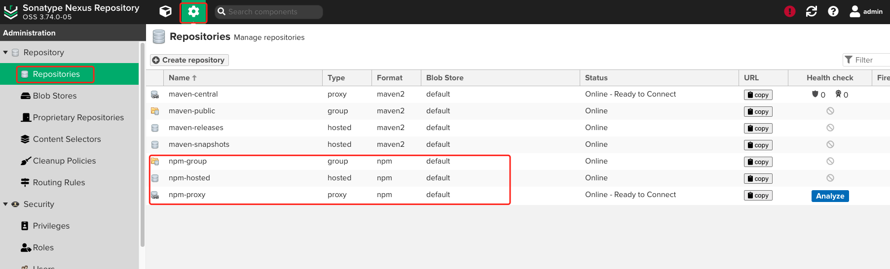890x269 pixels.
Task: Click the npm-group folder icon
Action: click(155, 162)
